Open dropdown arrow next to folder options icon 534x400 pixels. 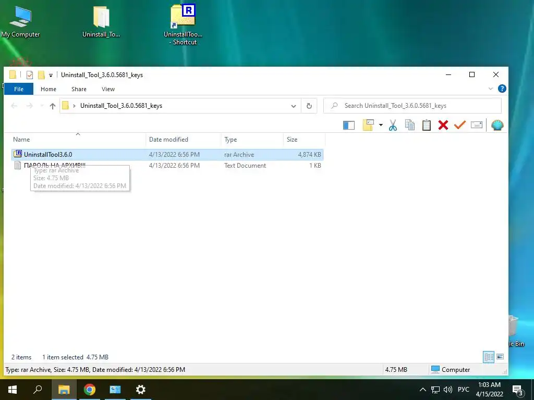(381, 125)
